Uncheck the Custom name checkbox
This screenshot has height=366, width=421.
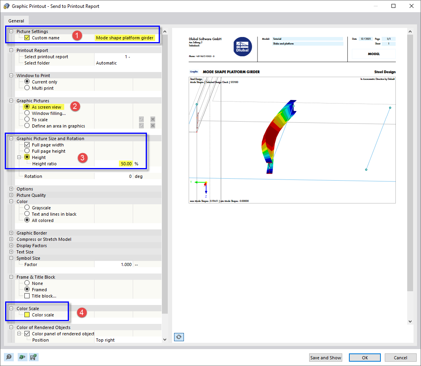pos(27,37)
